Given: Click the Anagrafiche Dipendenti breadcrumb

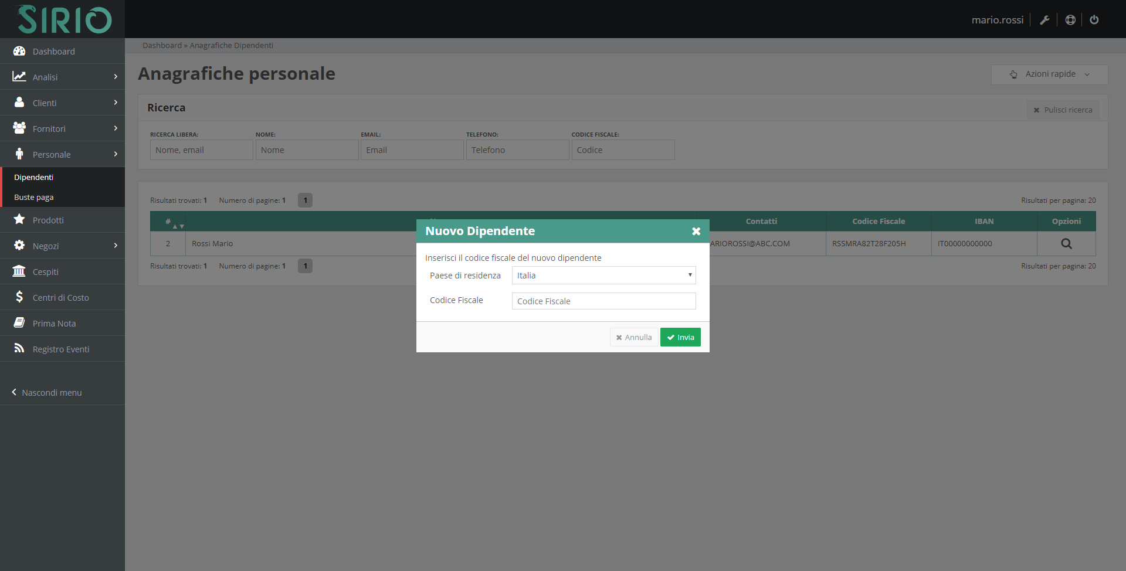Looking at the screenshot, I should click(231, 45).
